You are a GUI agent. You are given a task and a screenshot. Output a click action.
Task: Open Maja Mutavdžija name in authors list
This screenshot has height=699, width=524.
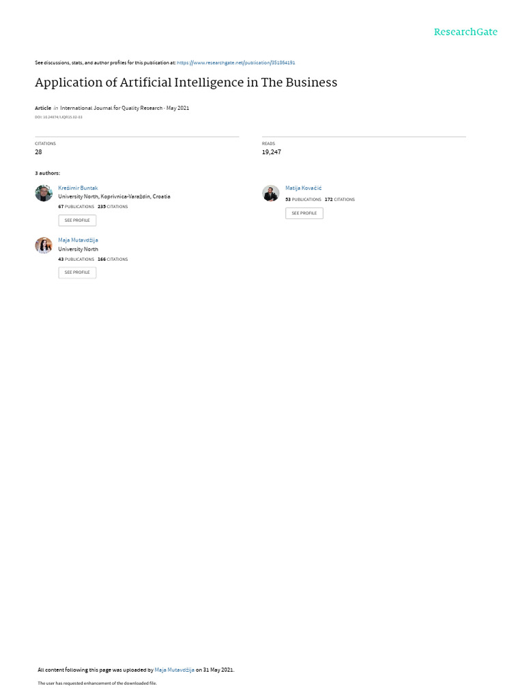pyautogui.click(x=78, y=240)
